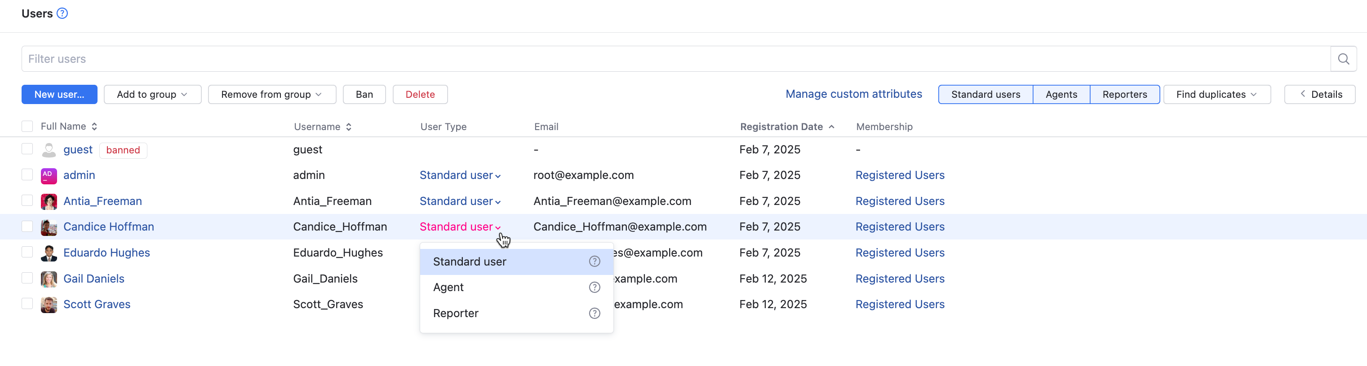
Task: Choose Agent from the user type menu
Action: tap(448, 287)
